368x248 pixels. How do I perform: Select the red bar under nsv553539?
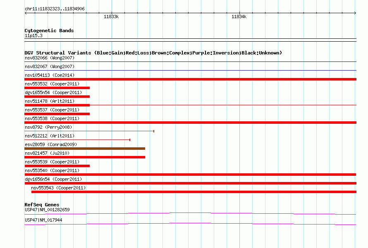coord(57,166)
